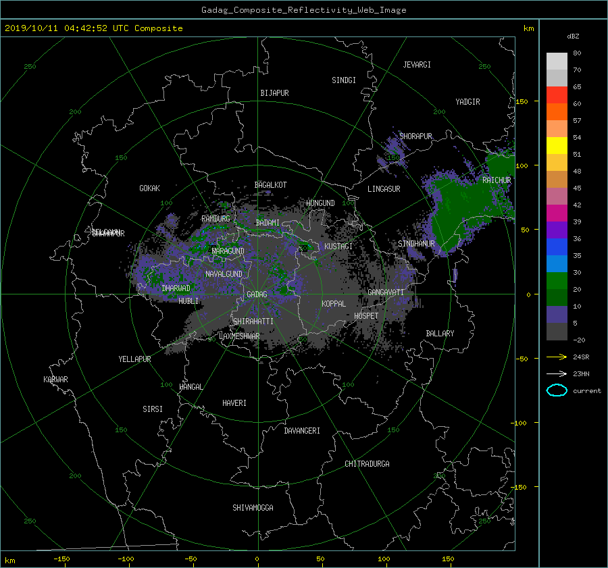Click the 'km' unit label at top-right
The height and width of the screenshot is (568, 608).
(x=528, y=28)
